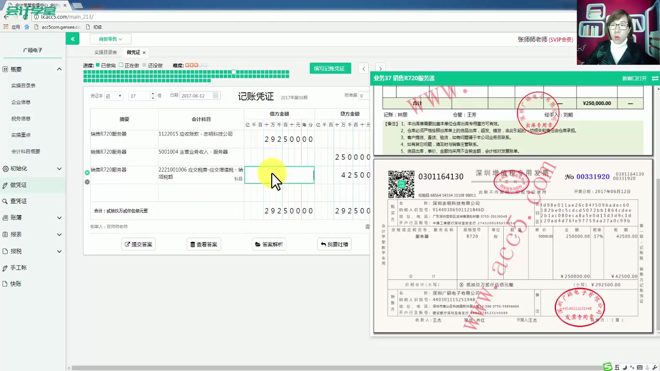Click the 提交答案 submit button
This screenshot has width=660, height=371.
[x=138, y=244]
